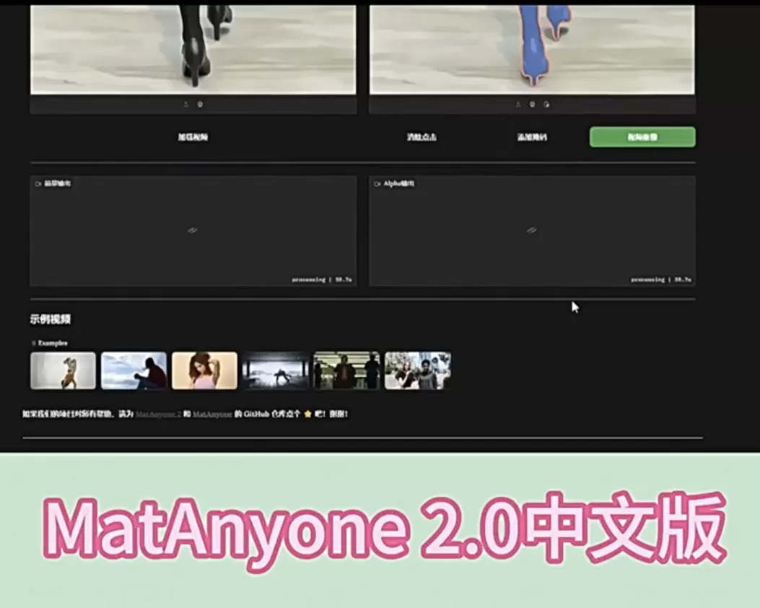
Task: Select the dark crouching figure example thumbnail
Action: (275, 370)
